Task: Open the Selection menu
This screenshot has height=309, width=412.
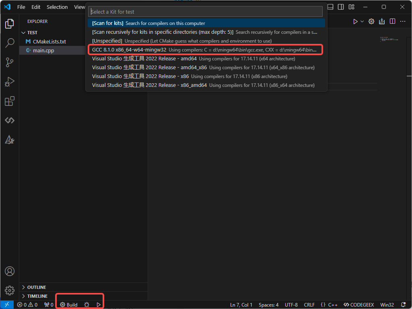Action: click(x=57, y=7)
